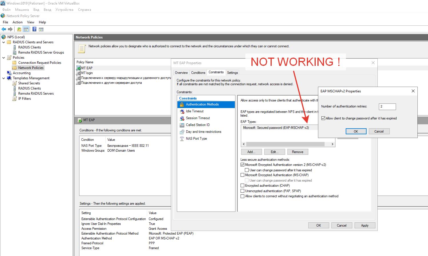This screenshot has height=256, width=428.
Task: Close the EAP MSCHAPv2 Properties dialog
Action: (413, 91)
